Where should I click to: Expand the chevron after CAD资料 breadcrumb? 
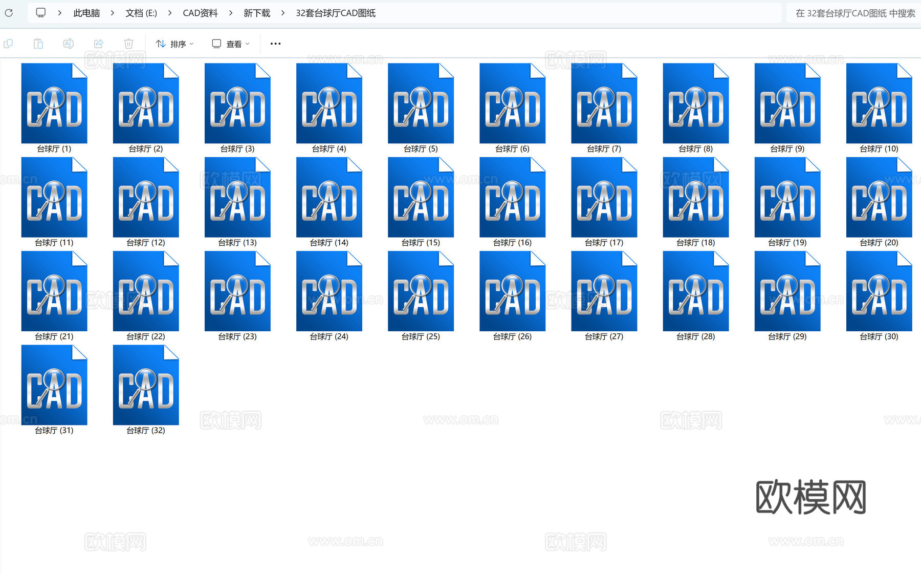[x=231, y=13]
